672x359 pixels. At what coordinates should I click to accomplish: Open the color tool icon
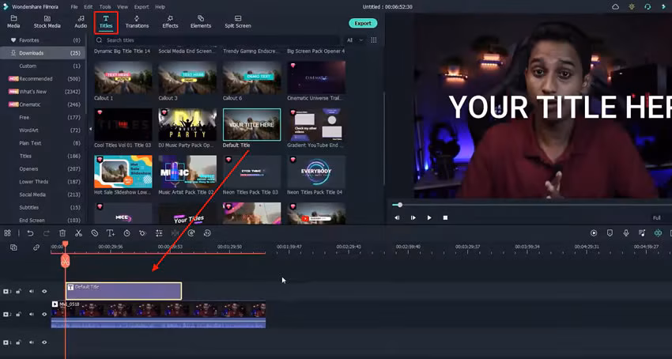click(x=143, y=233)
